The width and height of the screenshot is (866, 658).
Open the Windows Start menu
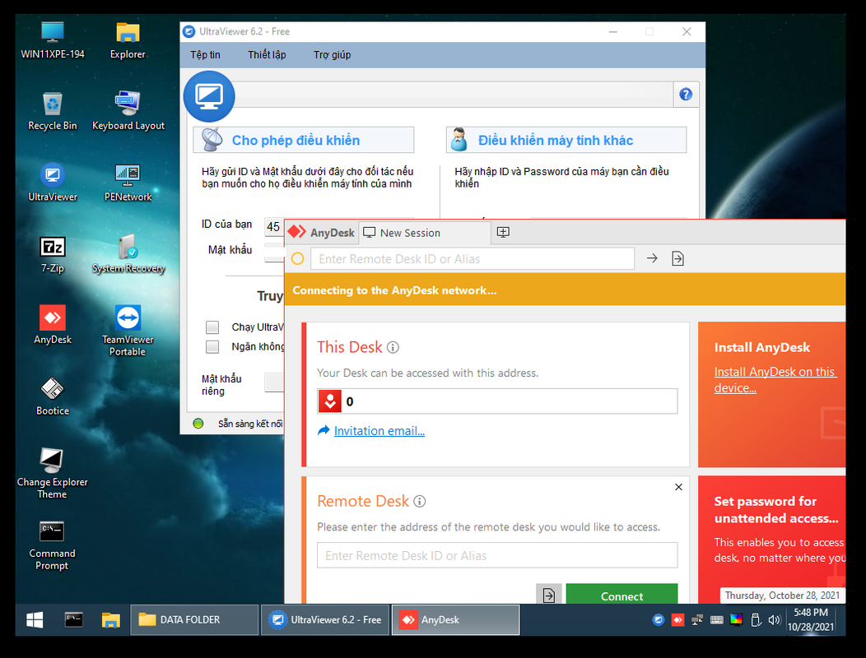(35, 620)
